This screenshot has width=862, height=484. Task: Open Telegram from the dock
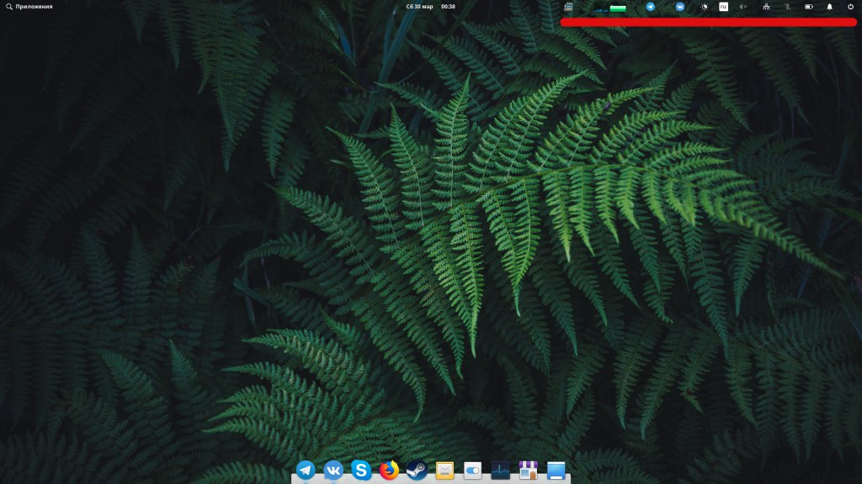pyautogui.click(x=306, y=471)
